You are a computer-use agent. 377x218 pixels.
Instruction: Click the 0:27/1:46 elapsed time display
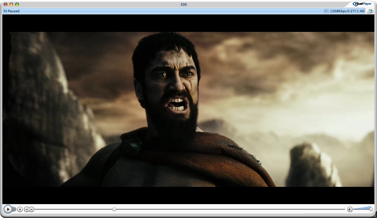[x=356, y=11]
